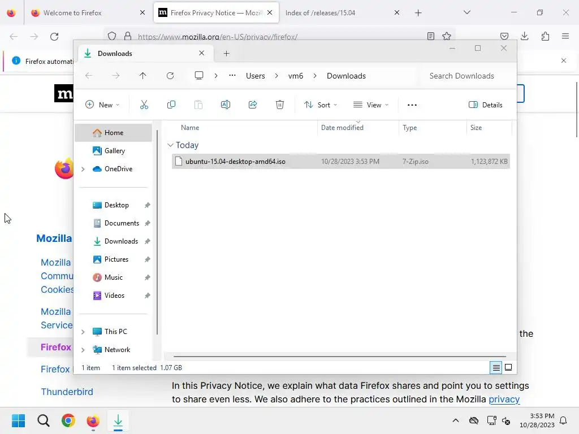Click Save to Pocket icon in Firefox

[504, 36]
